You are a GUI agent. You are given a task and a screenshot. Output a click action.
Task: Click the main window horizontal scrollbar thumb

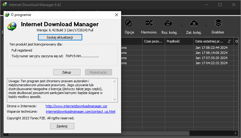99,133
